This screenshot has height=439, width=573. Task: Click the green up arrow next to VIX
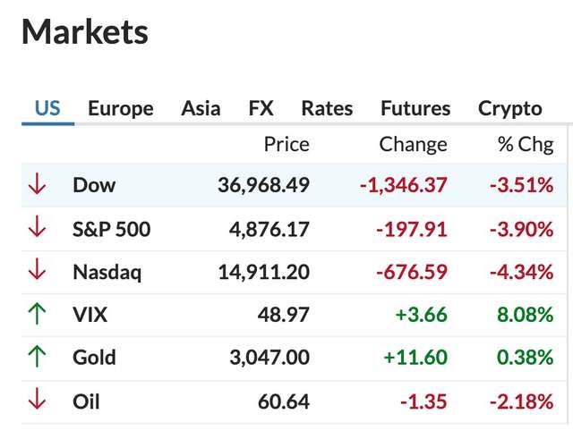[37, 315]
